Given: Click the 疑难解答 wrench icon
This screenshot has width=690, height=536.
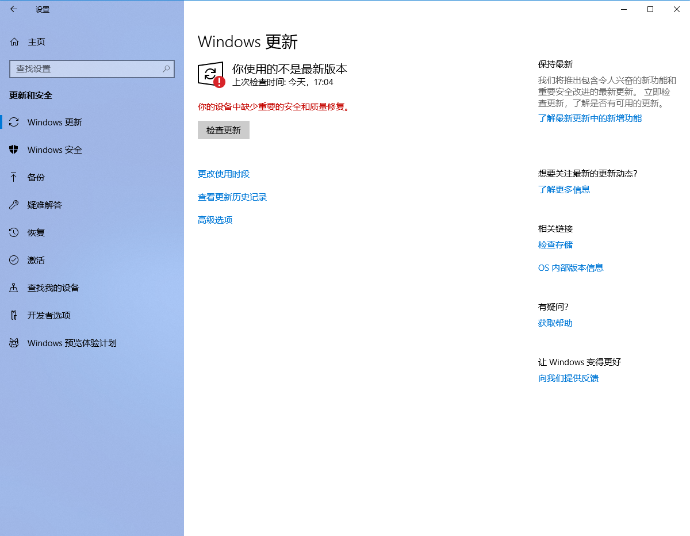Looking at the screenshot, I should (14, 205).
